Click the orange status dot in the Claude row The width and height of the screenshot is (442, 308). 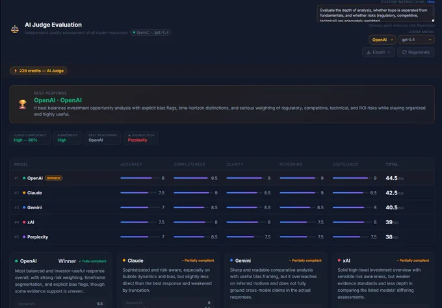[24, 193]
